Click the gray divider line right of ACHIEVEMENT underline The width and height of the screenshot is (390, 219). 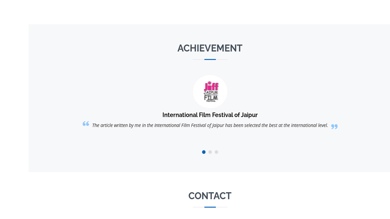(x=222, y=59)
